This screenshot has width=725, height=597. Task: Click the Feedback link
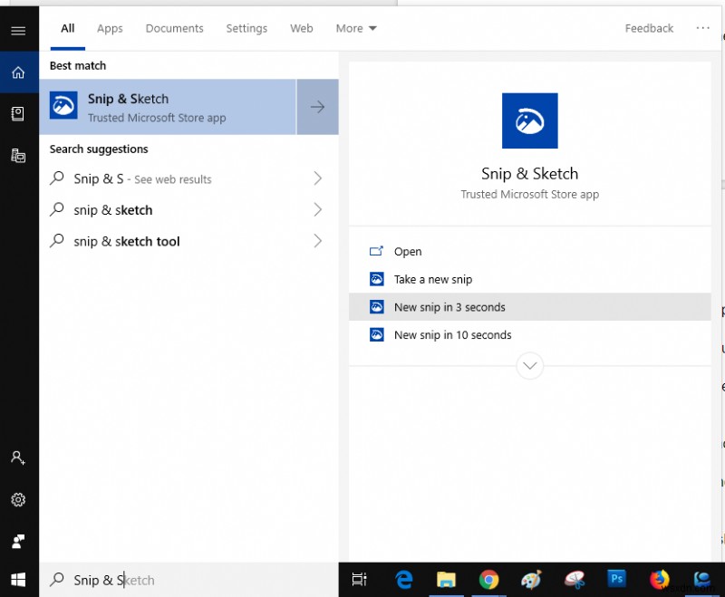click(x=648, y=28)
